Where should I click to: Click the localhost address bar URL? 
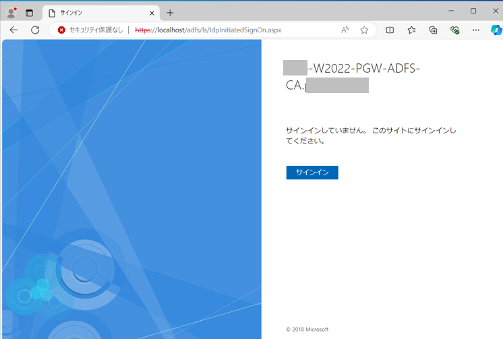tap(208, 30)
